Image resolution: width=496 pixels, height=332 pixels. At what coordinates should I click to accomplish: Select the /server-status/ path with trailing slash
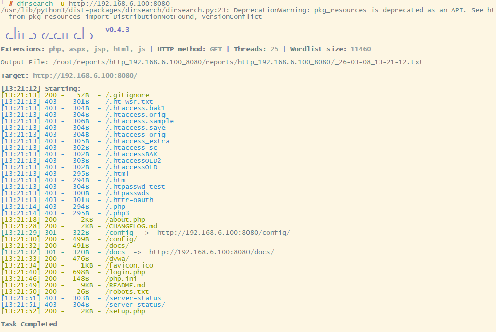[x=135, y=305]
